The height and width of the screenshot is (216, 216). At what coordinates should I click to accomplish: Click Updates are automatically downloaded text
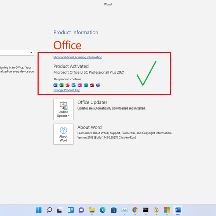coord(112,109)
